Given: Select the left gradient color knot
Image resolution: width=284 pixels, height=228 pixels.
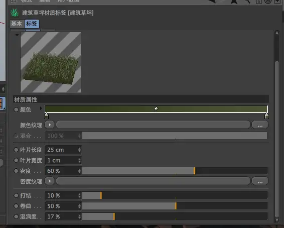Looking at the screenshot, I should click(x=46, y=116).
